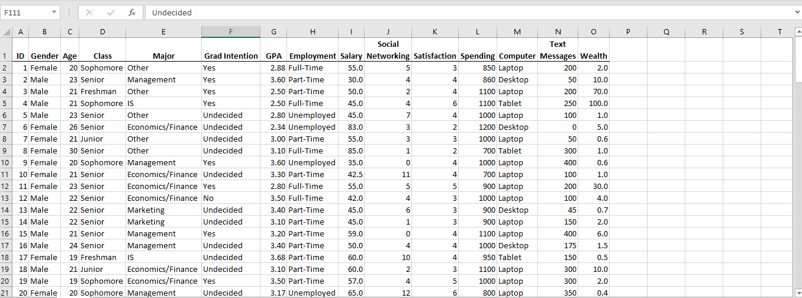This screenshot has height=298, width=802.
Task: Open Insert Function fx dialog
Action: pyautogui.click(x=132, y=12)
